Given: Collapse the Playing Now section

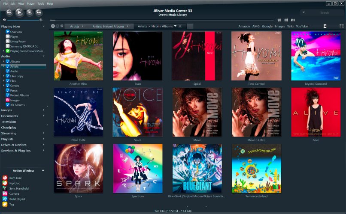Looking at the screenshot, I should [x=43, y=27].
